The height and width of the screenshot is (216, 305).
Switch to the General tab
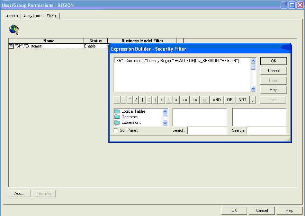tap(12, 16)
